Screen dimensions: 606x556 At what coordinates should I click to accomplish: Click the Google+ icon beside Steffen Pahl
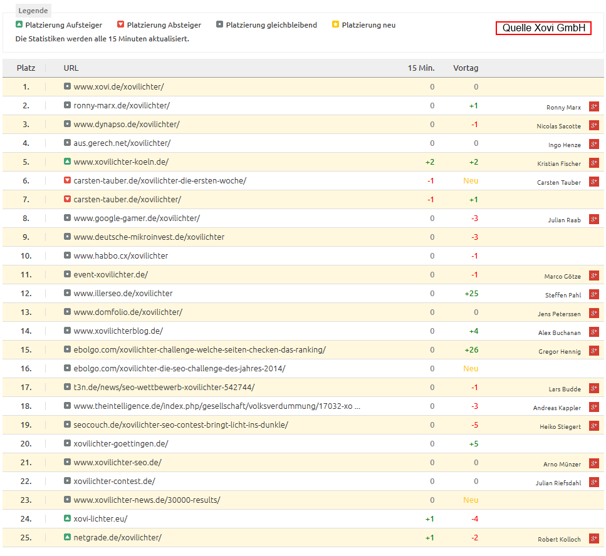pyautogui.click(x=593, y=294)
